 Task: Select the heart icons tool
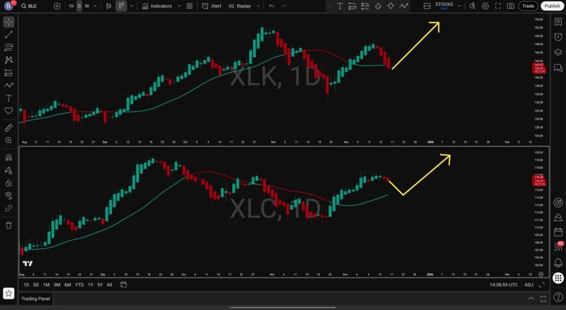[x=9, y=110]
